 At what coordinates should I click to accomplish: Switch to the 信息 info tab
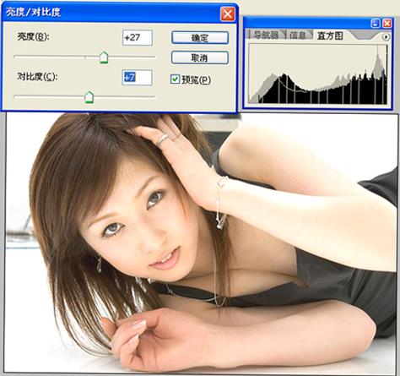[298, 35]
